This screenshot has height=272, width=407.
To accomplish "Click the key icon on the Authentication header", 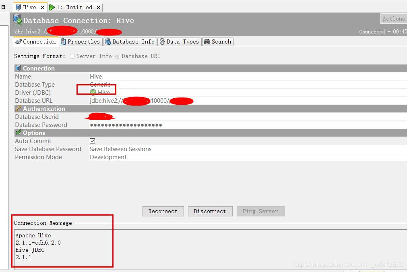I will click(19, 109).
